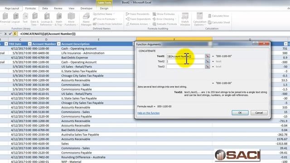Click Calculate Sheet

219,22
